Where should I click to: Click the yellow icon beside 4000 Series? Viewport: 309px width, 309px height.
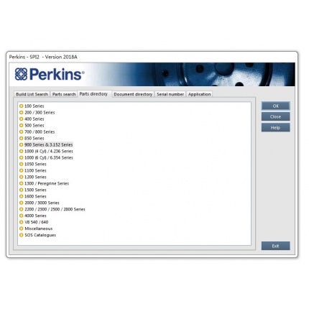22,216
